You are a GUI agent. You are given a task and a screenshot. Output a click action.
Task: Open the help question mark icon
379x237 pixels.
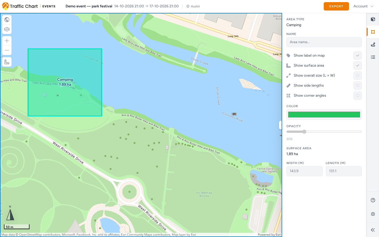pos(373,200)
